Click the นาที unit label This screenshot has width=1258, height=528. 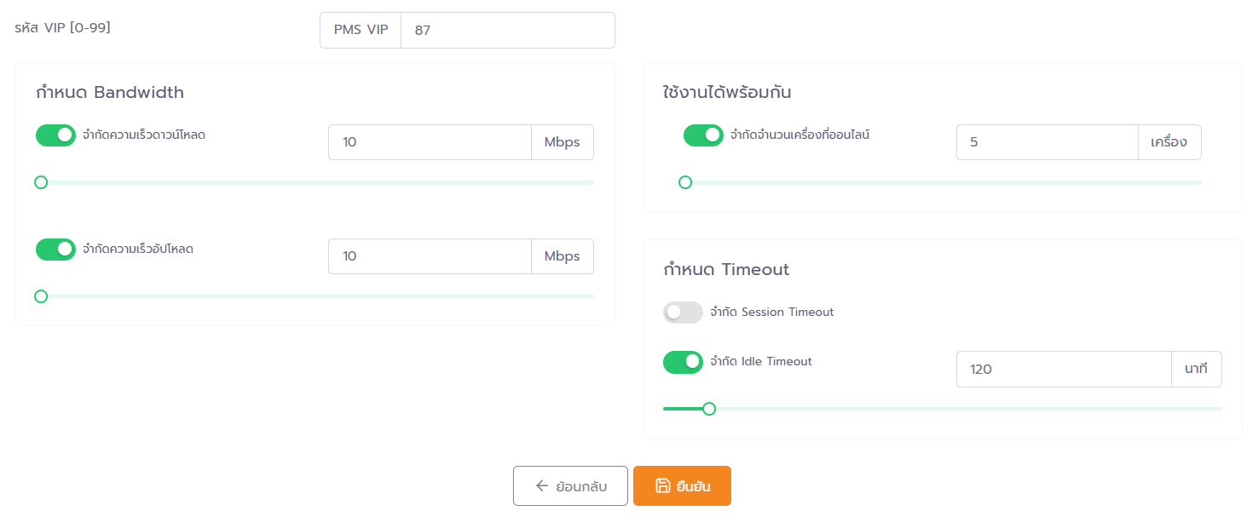pos(1196,370)
